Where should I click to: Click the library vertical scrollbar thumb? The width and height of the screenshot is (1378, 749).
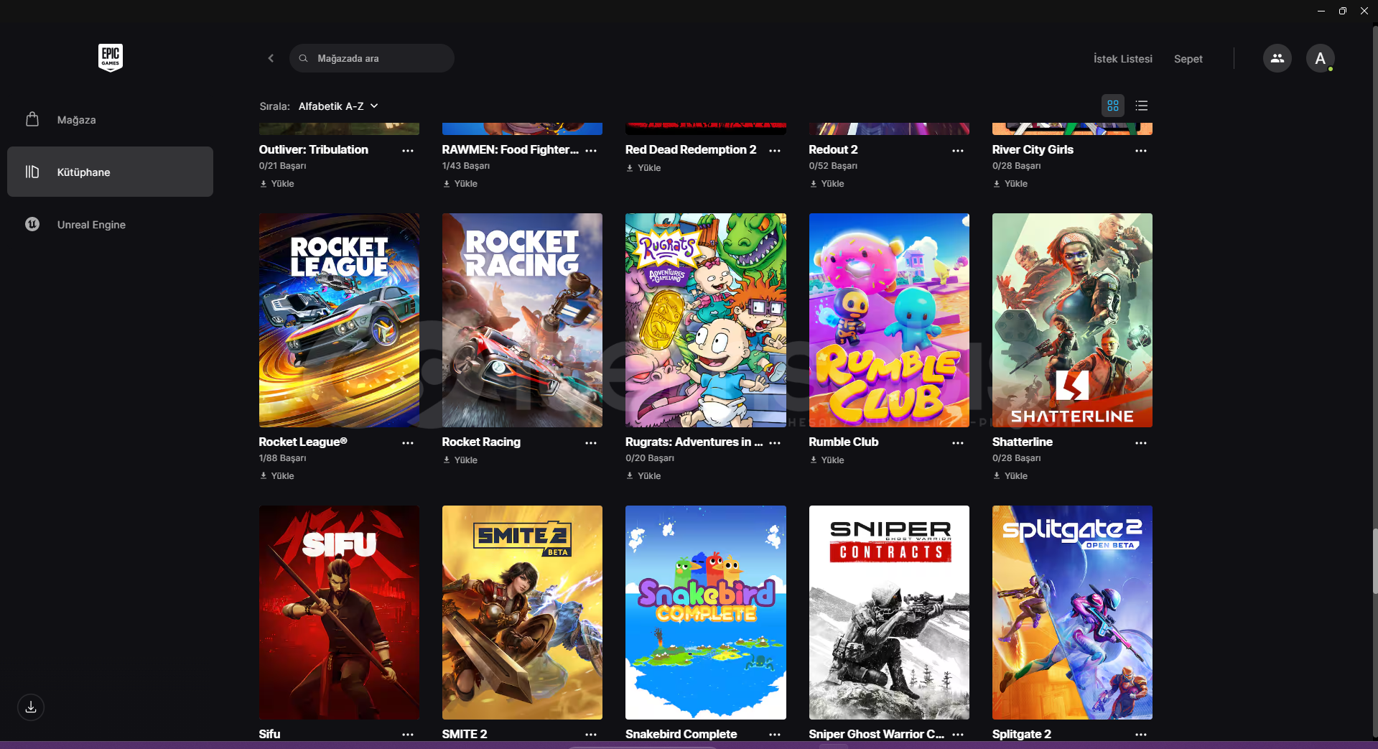point(1374,561)
